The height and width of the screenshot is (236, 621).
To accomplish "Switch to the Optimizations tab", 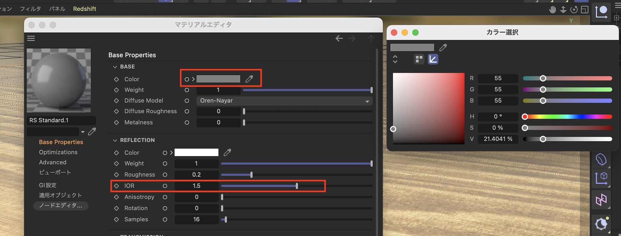I will 58,152.
